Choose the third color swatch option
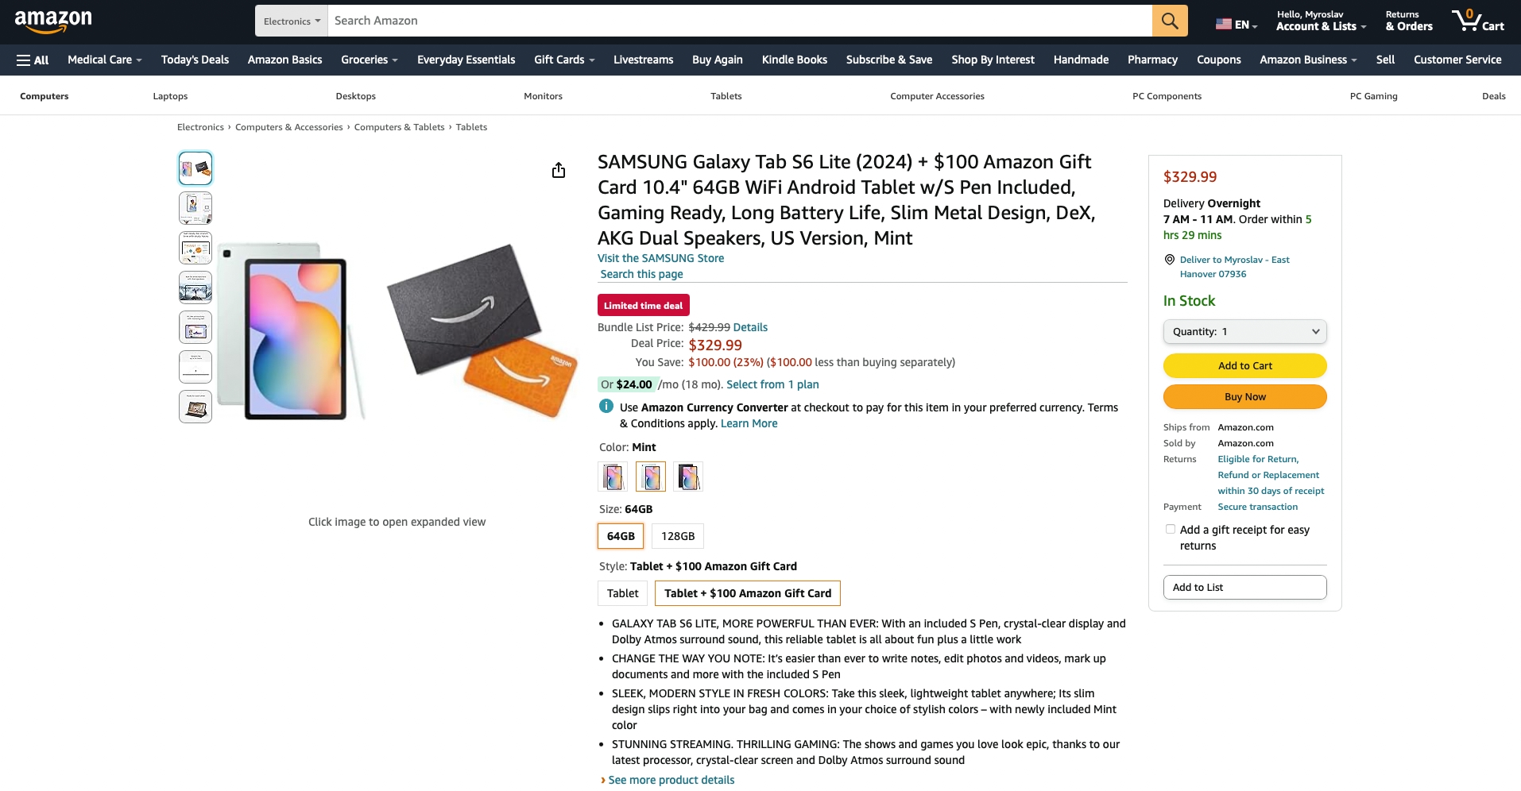Viewport: 1521px width, 791px height. tap(688, 477)
